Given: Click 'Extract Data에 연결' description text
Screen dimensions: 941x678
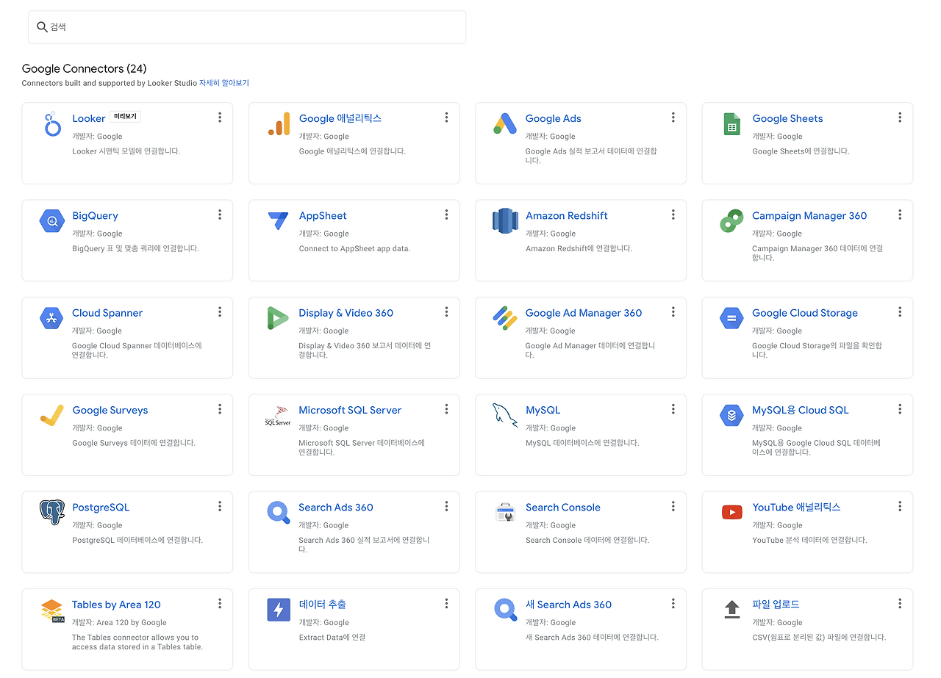Looking at the screenshot, I should pyautogui.click(x=332, y=637).
